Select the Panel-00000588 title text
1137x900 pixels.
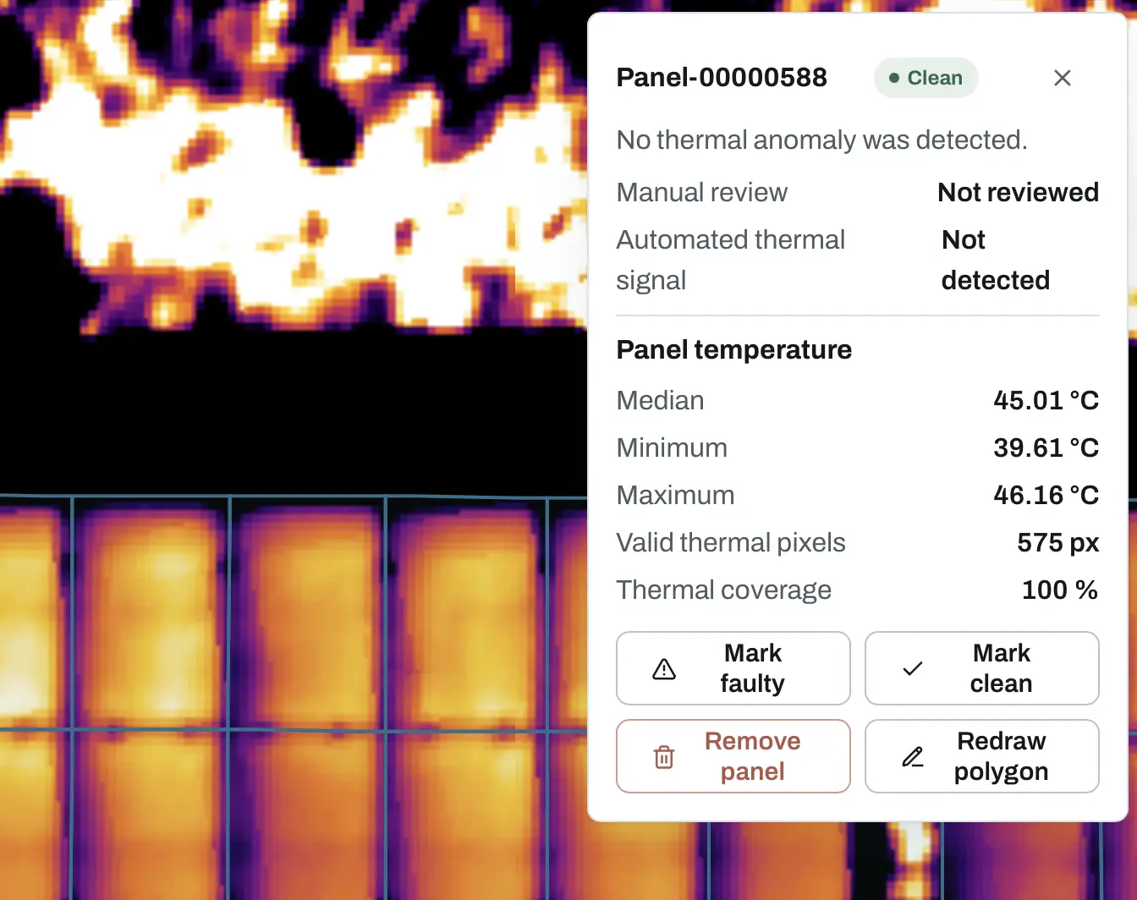[x=722, y=78]
